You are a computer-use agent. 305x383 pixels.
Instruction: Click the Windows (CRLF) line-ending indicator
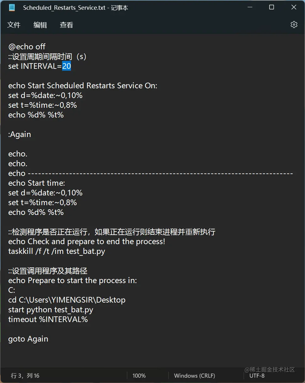point(195,375)
